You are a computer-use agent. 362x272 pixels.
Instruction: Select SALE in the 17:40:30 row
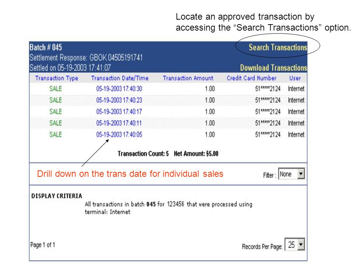point(56,88)
